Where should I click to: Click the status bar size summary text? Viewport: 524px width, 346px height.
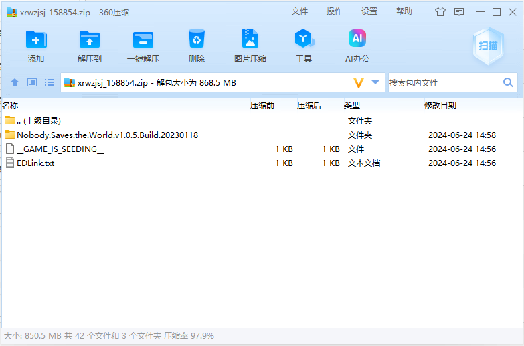click(108, 336)
